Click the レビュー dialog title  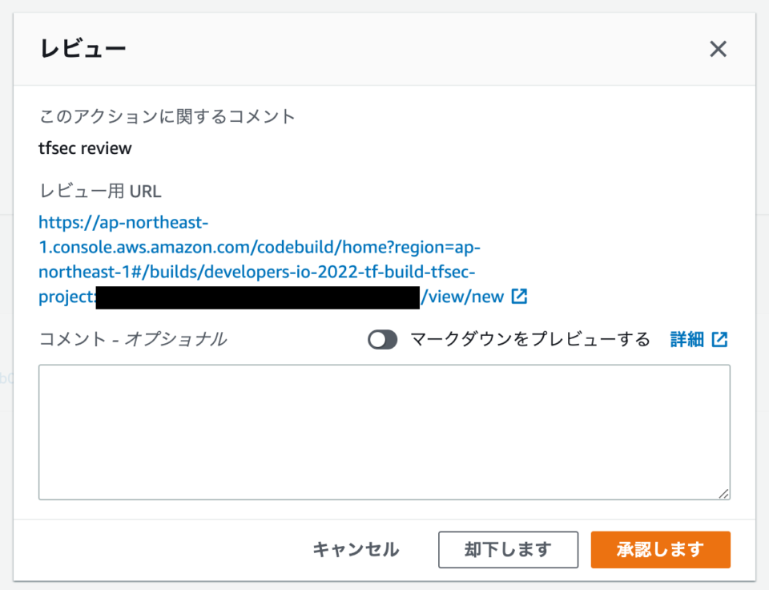(83, 49)
